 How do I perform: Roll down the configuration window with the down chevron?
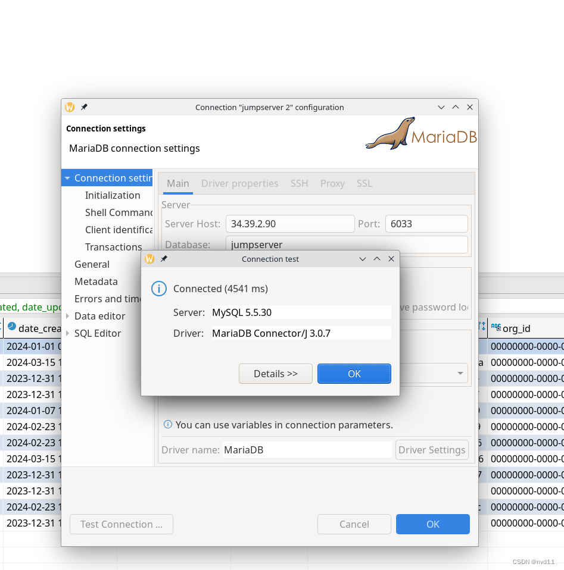[x=441, y=107]
